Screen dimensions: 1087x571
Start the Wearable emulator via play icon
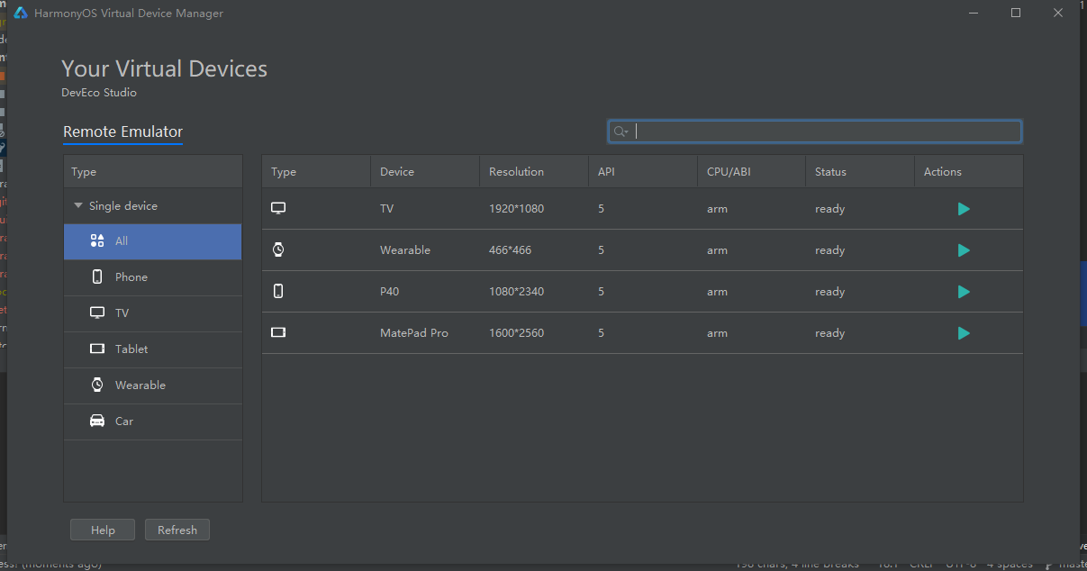coord(964,250)
